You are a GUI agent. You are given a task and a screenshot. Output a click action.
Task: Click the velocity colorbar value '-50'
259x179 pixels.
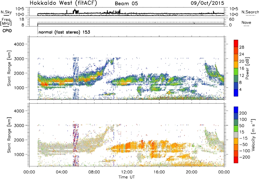[243, 144]
